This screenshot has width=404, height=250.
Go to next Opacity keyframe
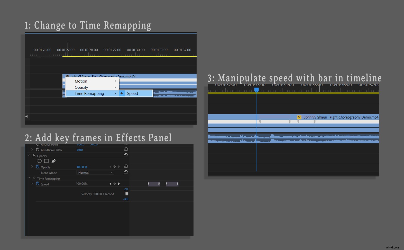[x=119, y=167]
